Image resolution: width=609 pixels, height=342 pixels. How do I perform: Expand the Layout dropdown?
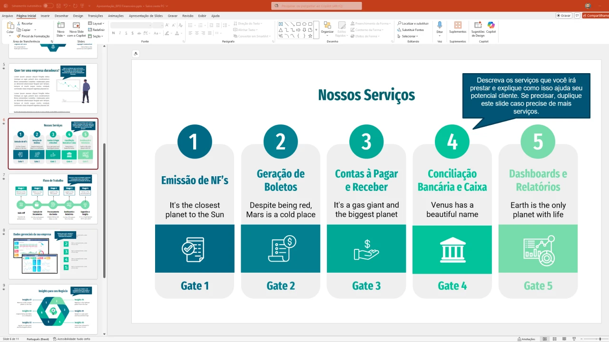(98, 23)
